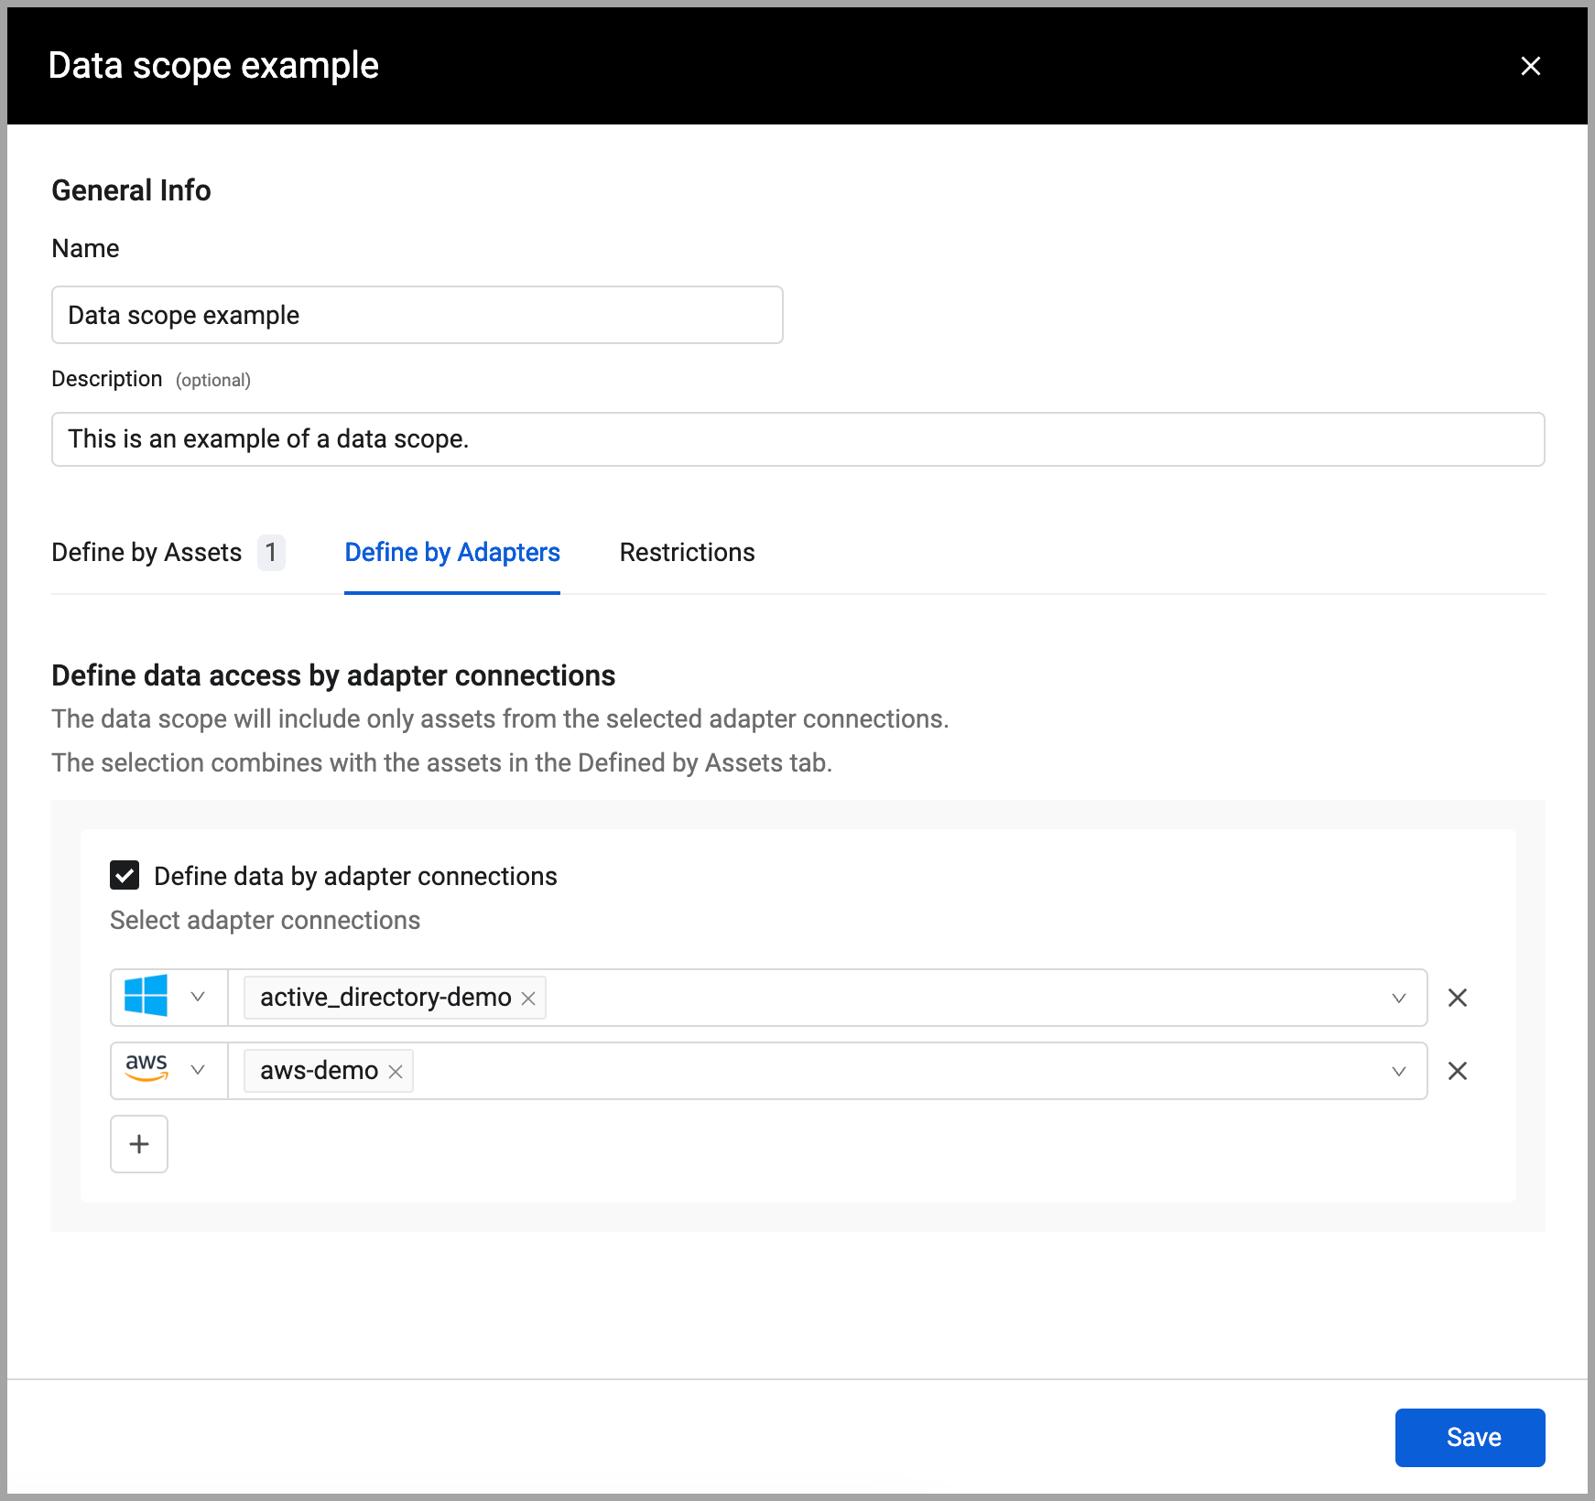This screenshot has width=1595, height=1501.
Task: Click the Define data by adapter connections label
Action: pyautogui.click(x=355, y=877)
